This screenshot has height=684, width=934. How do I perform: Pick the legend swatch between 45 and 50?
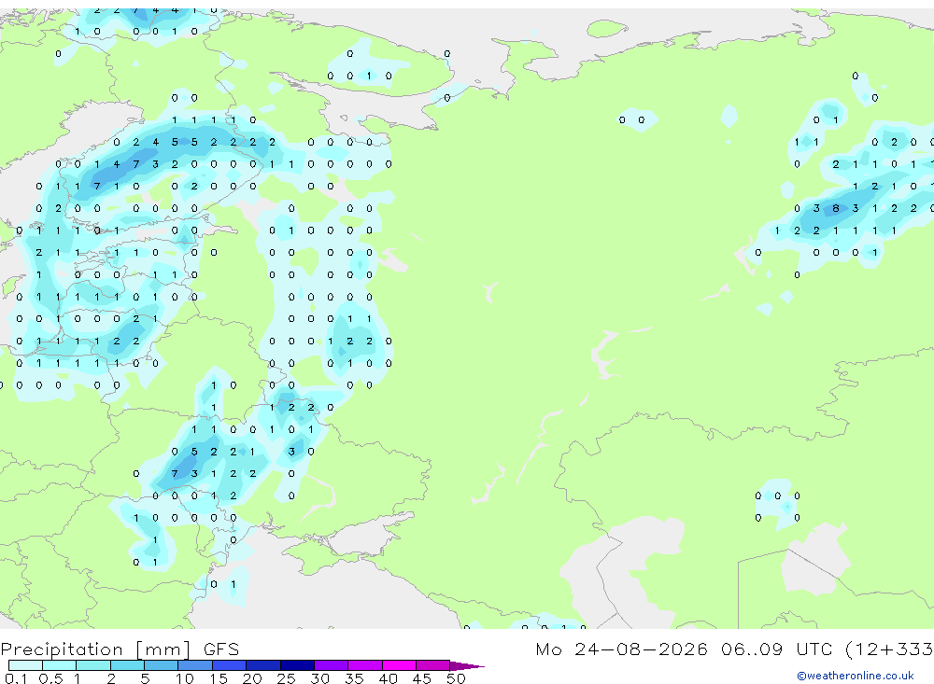pyautogui.click(x=432, y=665)
